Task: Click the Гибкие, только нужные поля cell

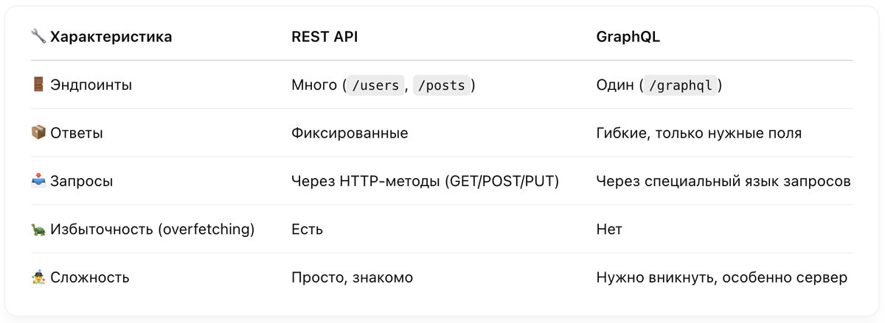Action: (x=698, y=133)
